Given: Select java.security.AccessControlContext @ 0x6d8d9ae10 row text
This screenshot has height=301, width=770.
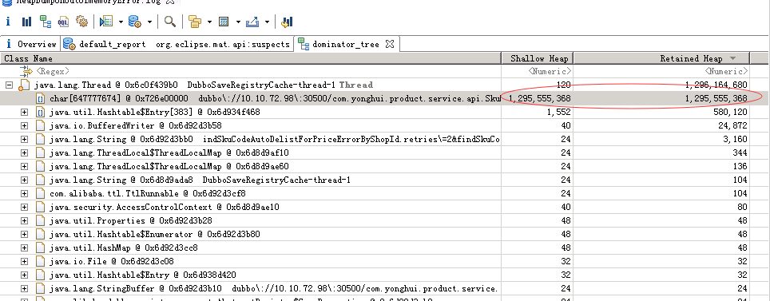Looking at the screenshot, I should tap(164, 208).
